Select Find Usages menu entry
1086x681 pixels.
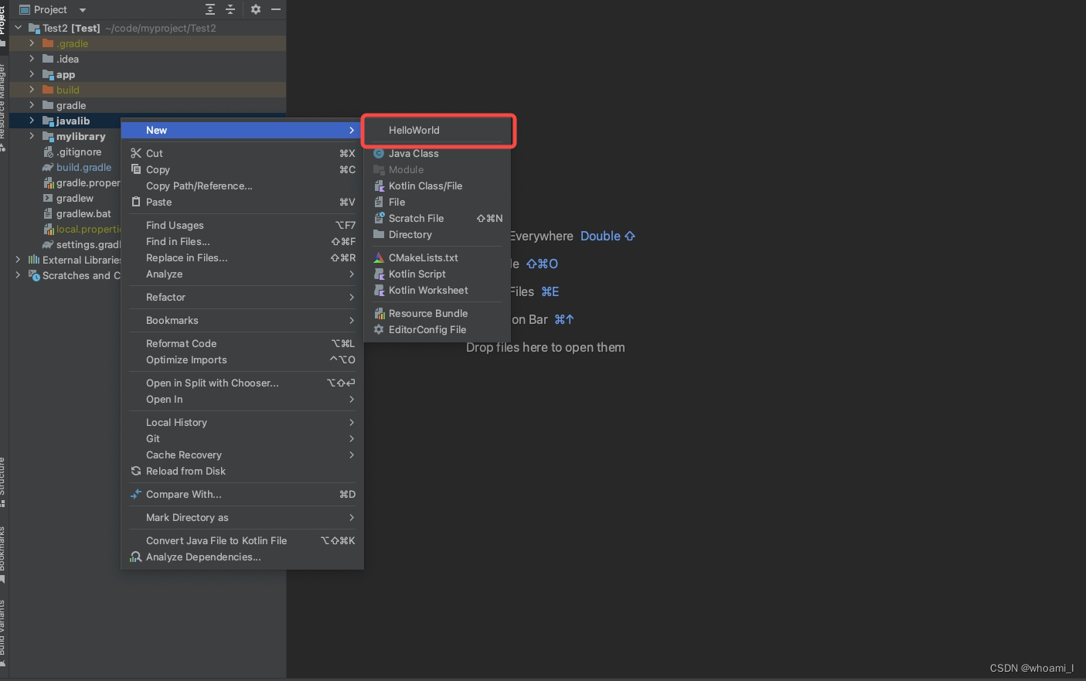[x=243, y=225]
